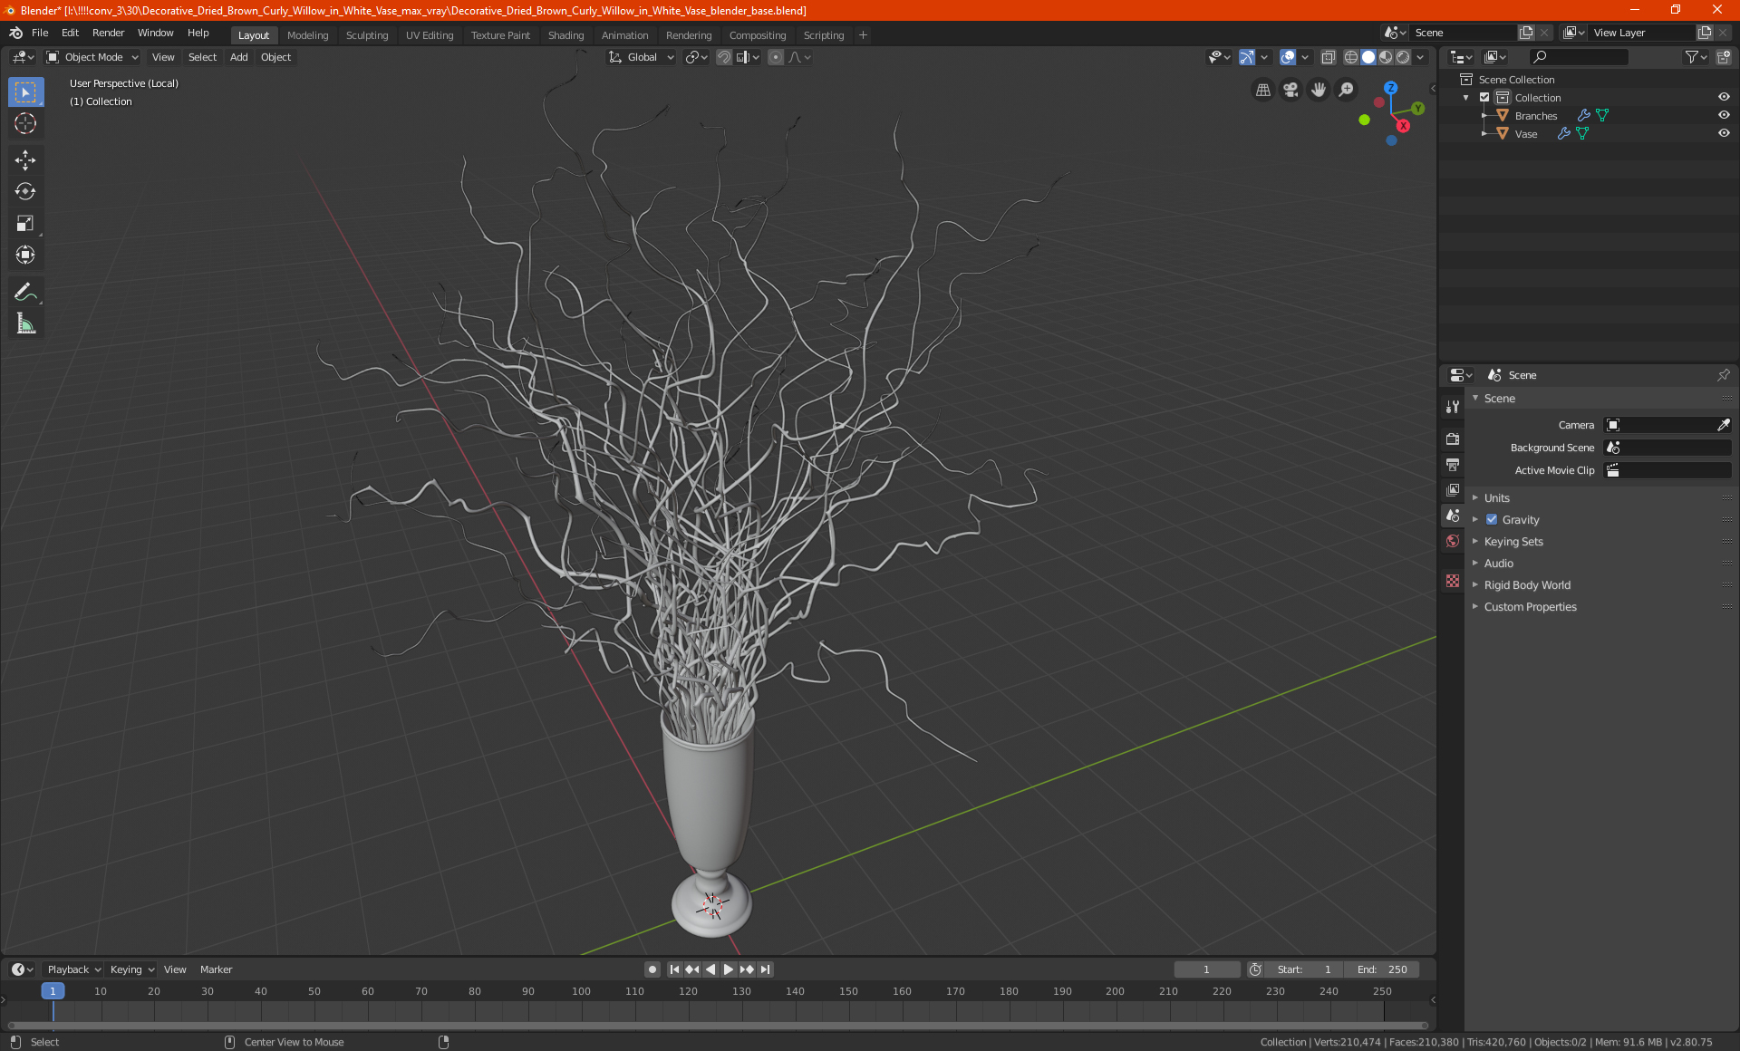Select the Move tool
This screenshot has width=1740, height=1051.
coord(25,160)
